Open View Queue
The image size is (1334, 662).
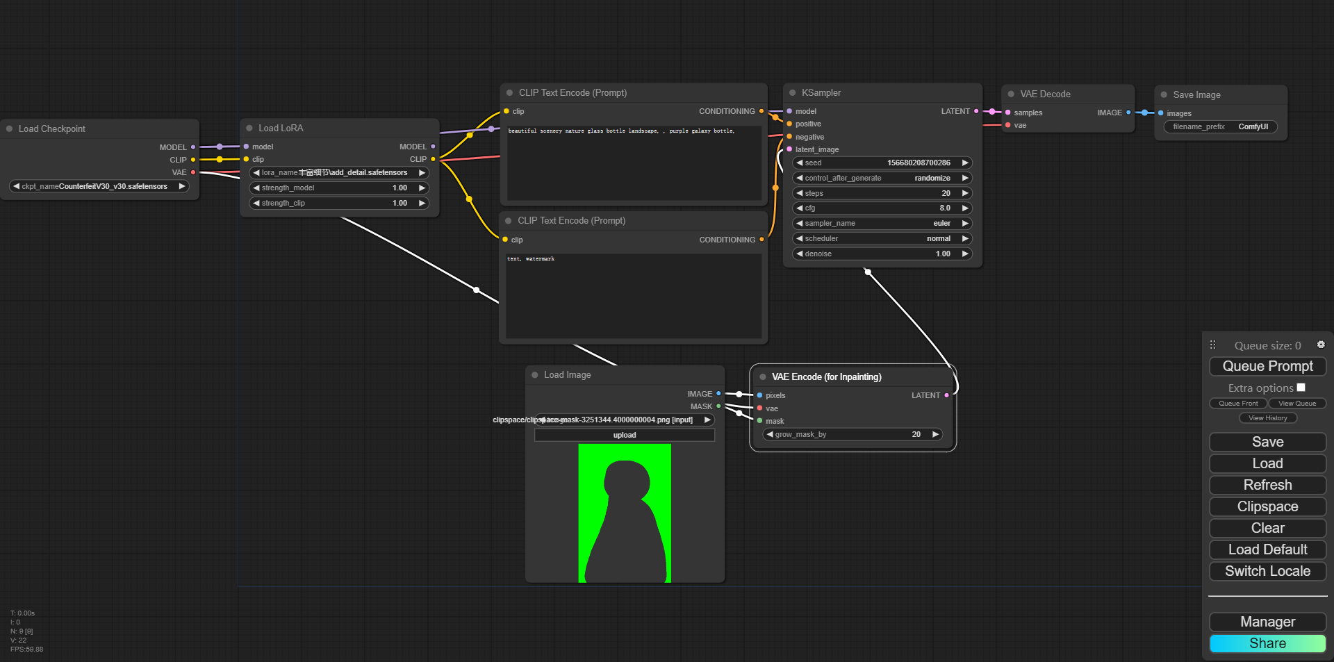pyautogui.click(x=1297, y=403)
